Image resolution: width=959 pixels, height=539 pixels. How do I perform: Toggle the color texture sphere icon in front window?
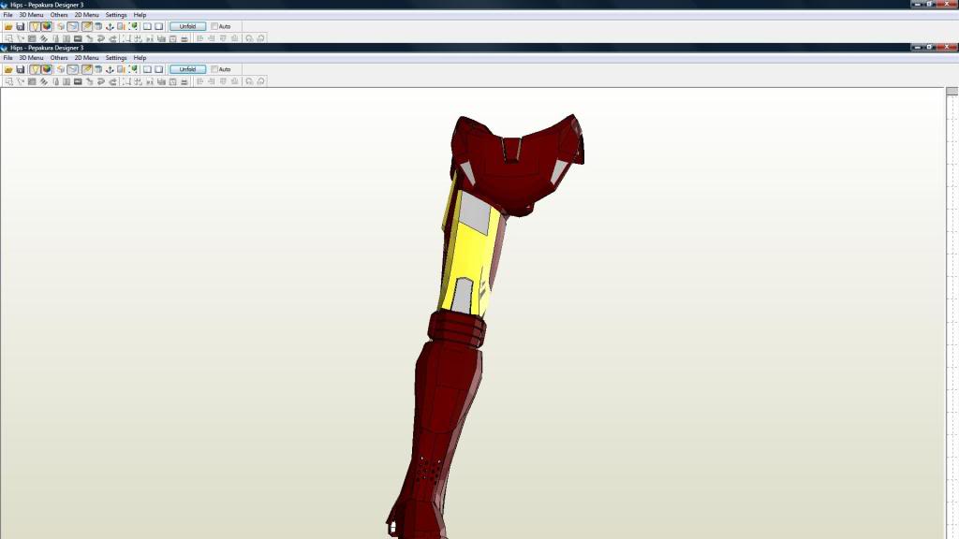coord(47,69)
